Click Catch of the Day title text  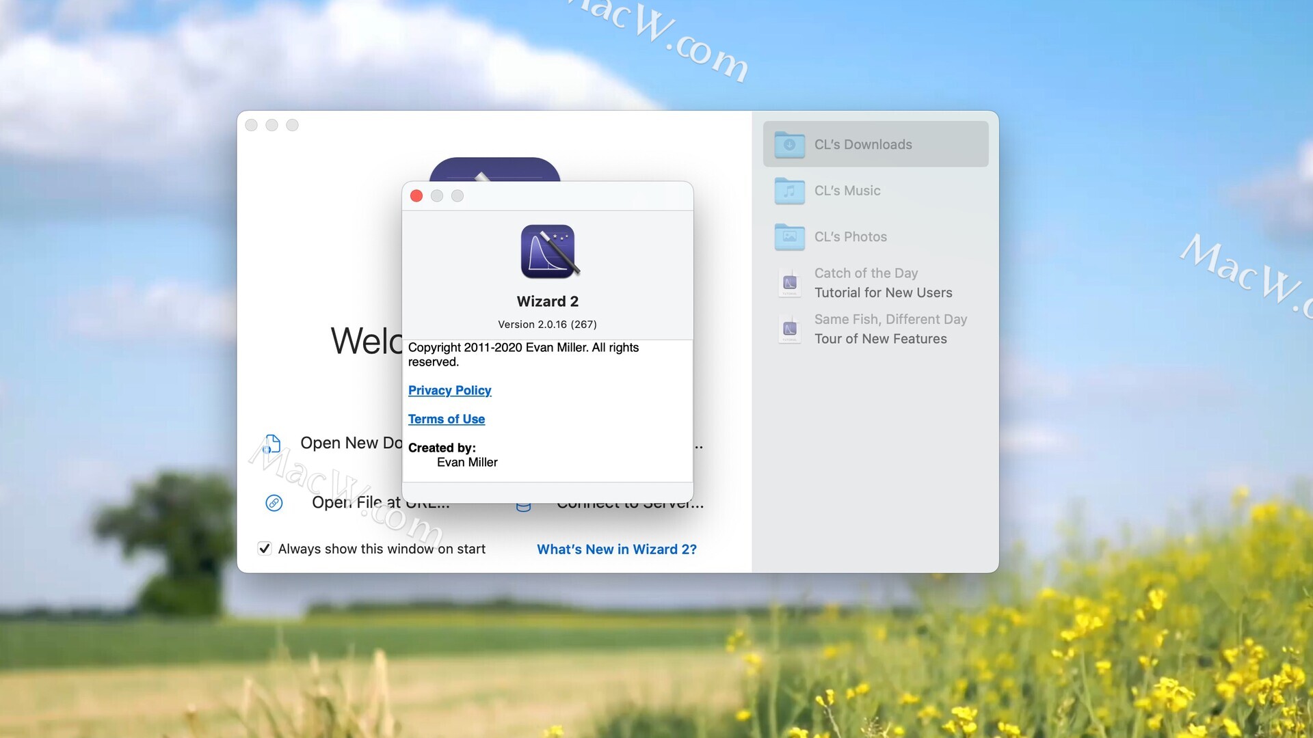click(866, 273)
